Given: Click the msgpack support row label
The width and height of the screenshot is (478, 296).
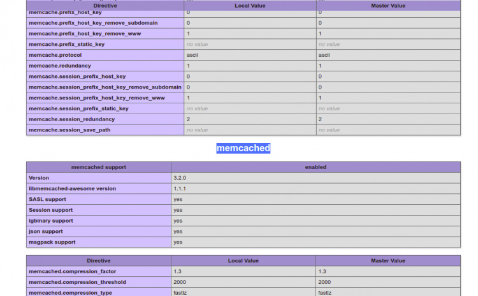Looking at the screenshot, I should point(52,242).
